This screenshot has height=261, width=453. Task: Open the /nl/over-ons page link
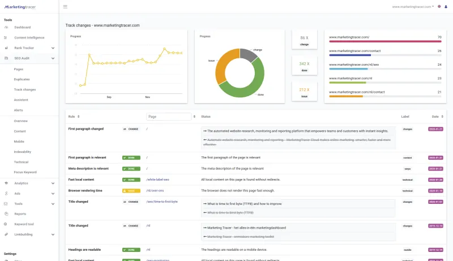tap(155, 191)
